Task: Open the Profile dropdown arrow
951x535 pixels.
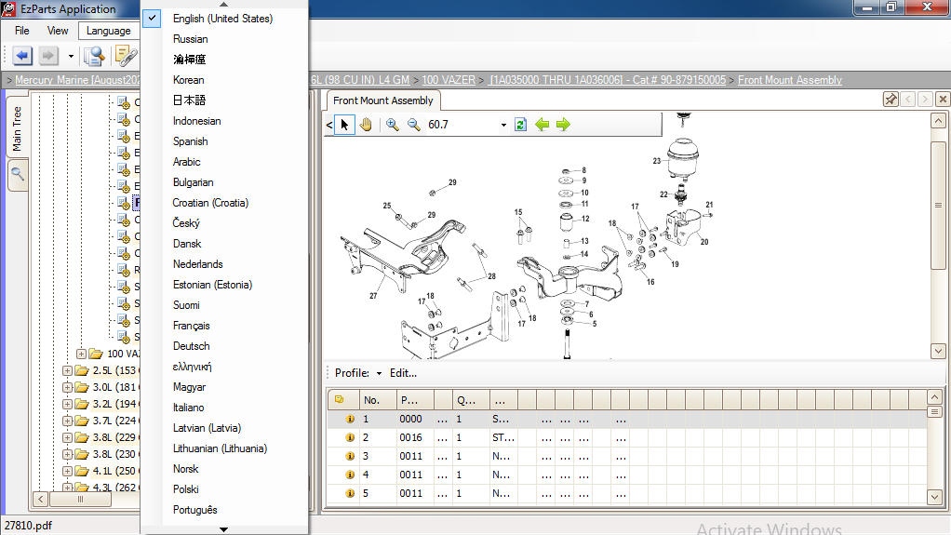Action: point(379,374)
